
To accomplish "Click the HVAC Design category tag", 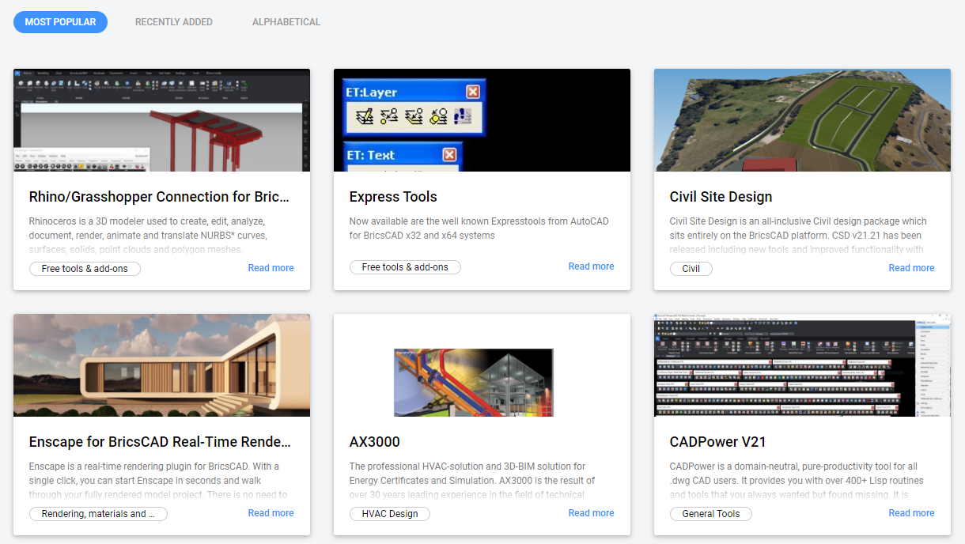I will point(389,514).
